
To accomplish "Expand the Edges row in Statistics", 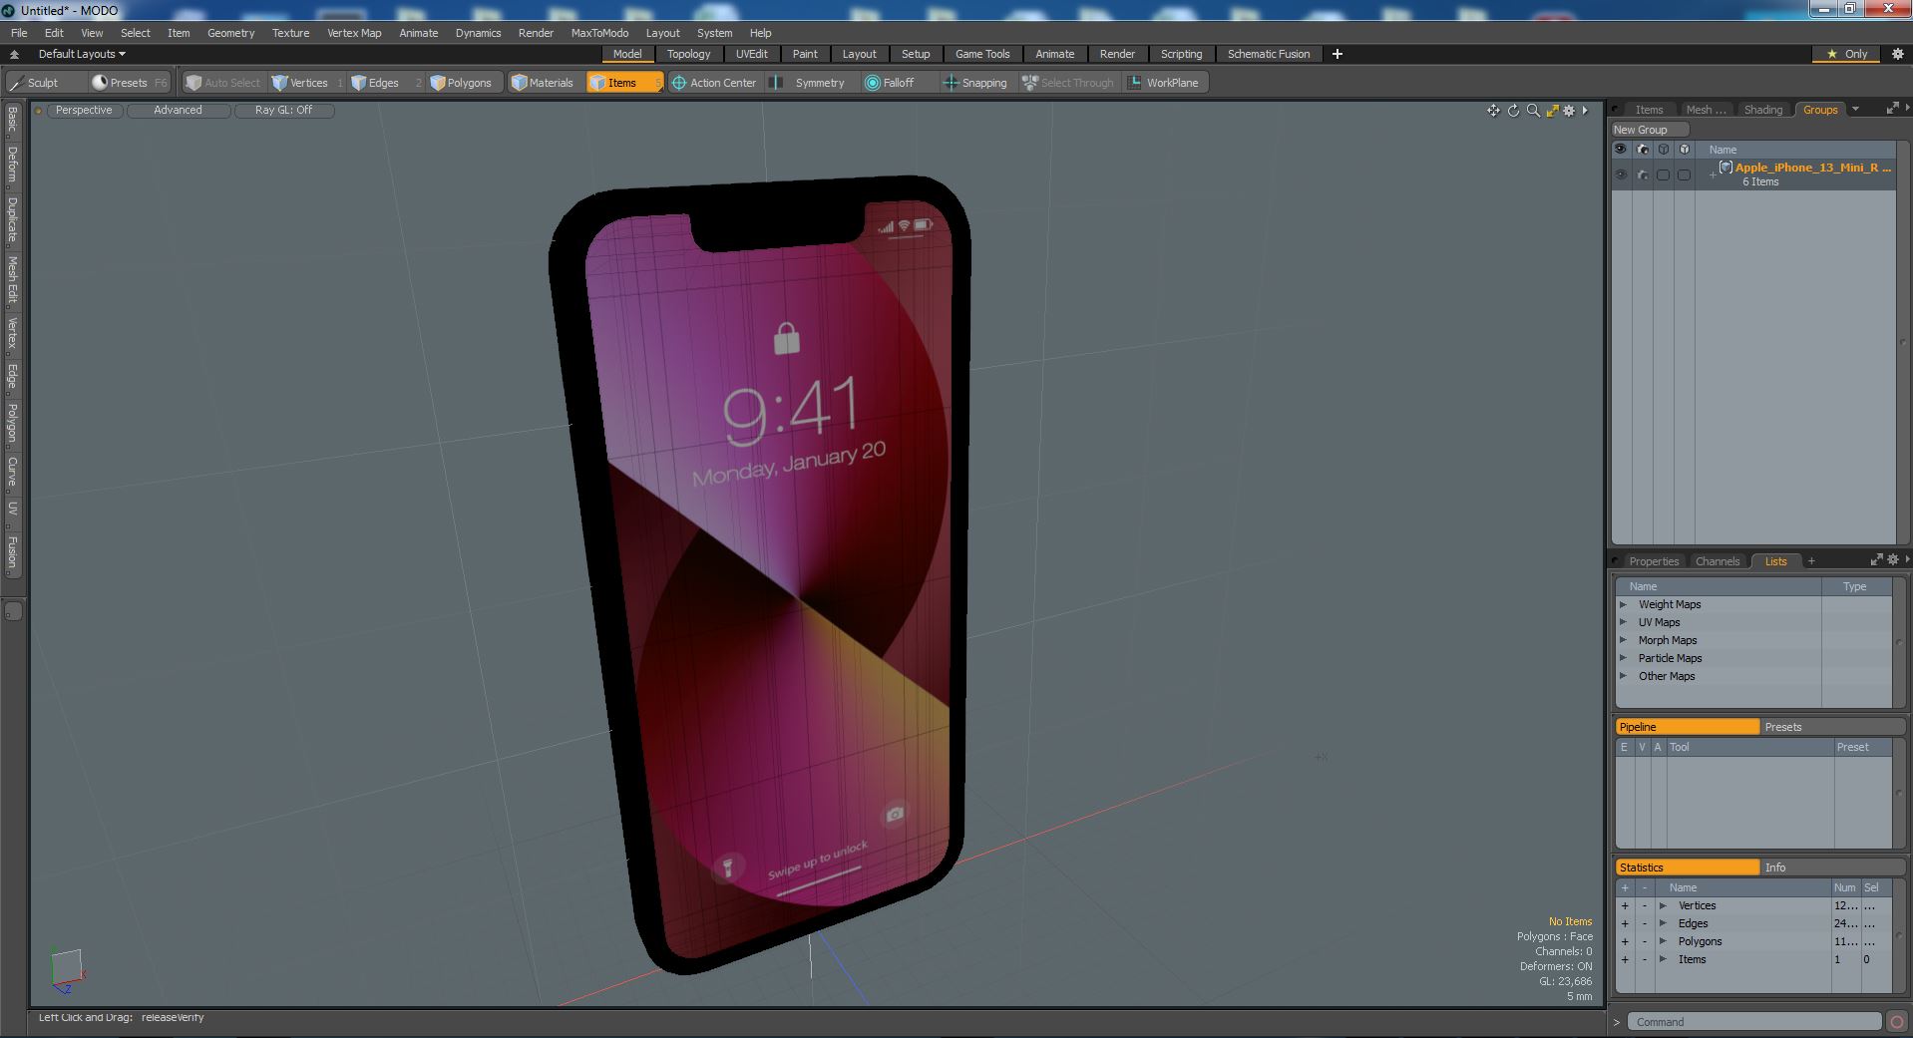I will pos(1663,924).
